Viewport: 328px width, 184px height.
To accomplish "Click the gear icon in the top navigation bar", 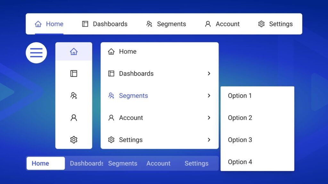I will (x=261, y=24).
